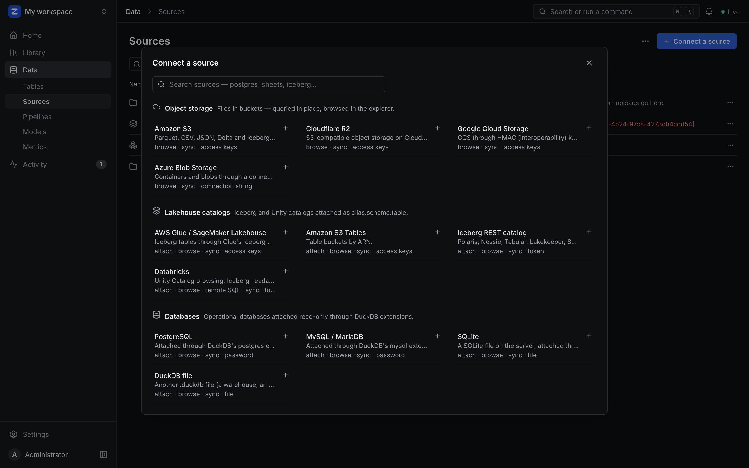The width and height of the screenshot is (749, 468).
Task: Add Amazon S3 with its plus icon
Action: (x=285, y=128)
